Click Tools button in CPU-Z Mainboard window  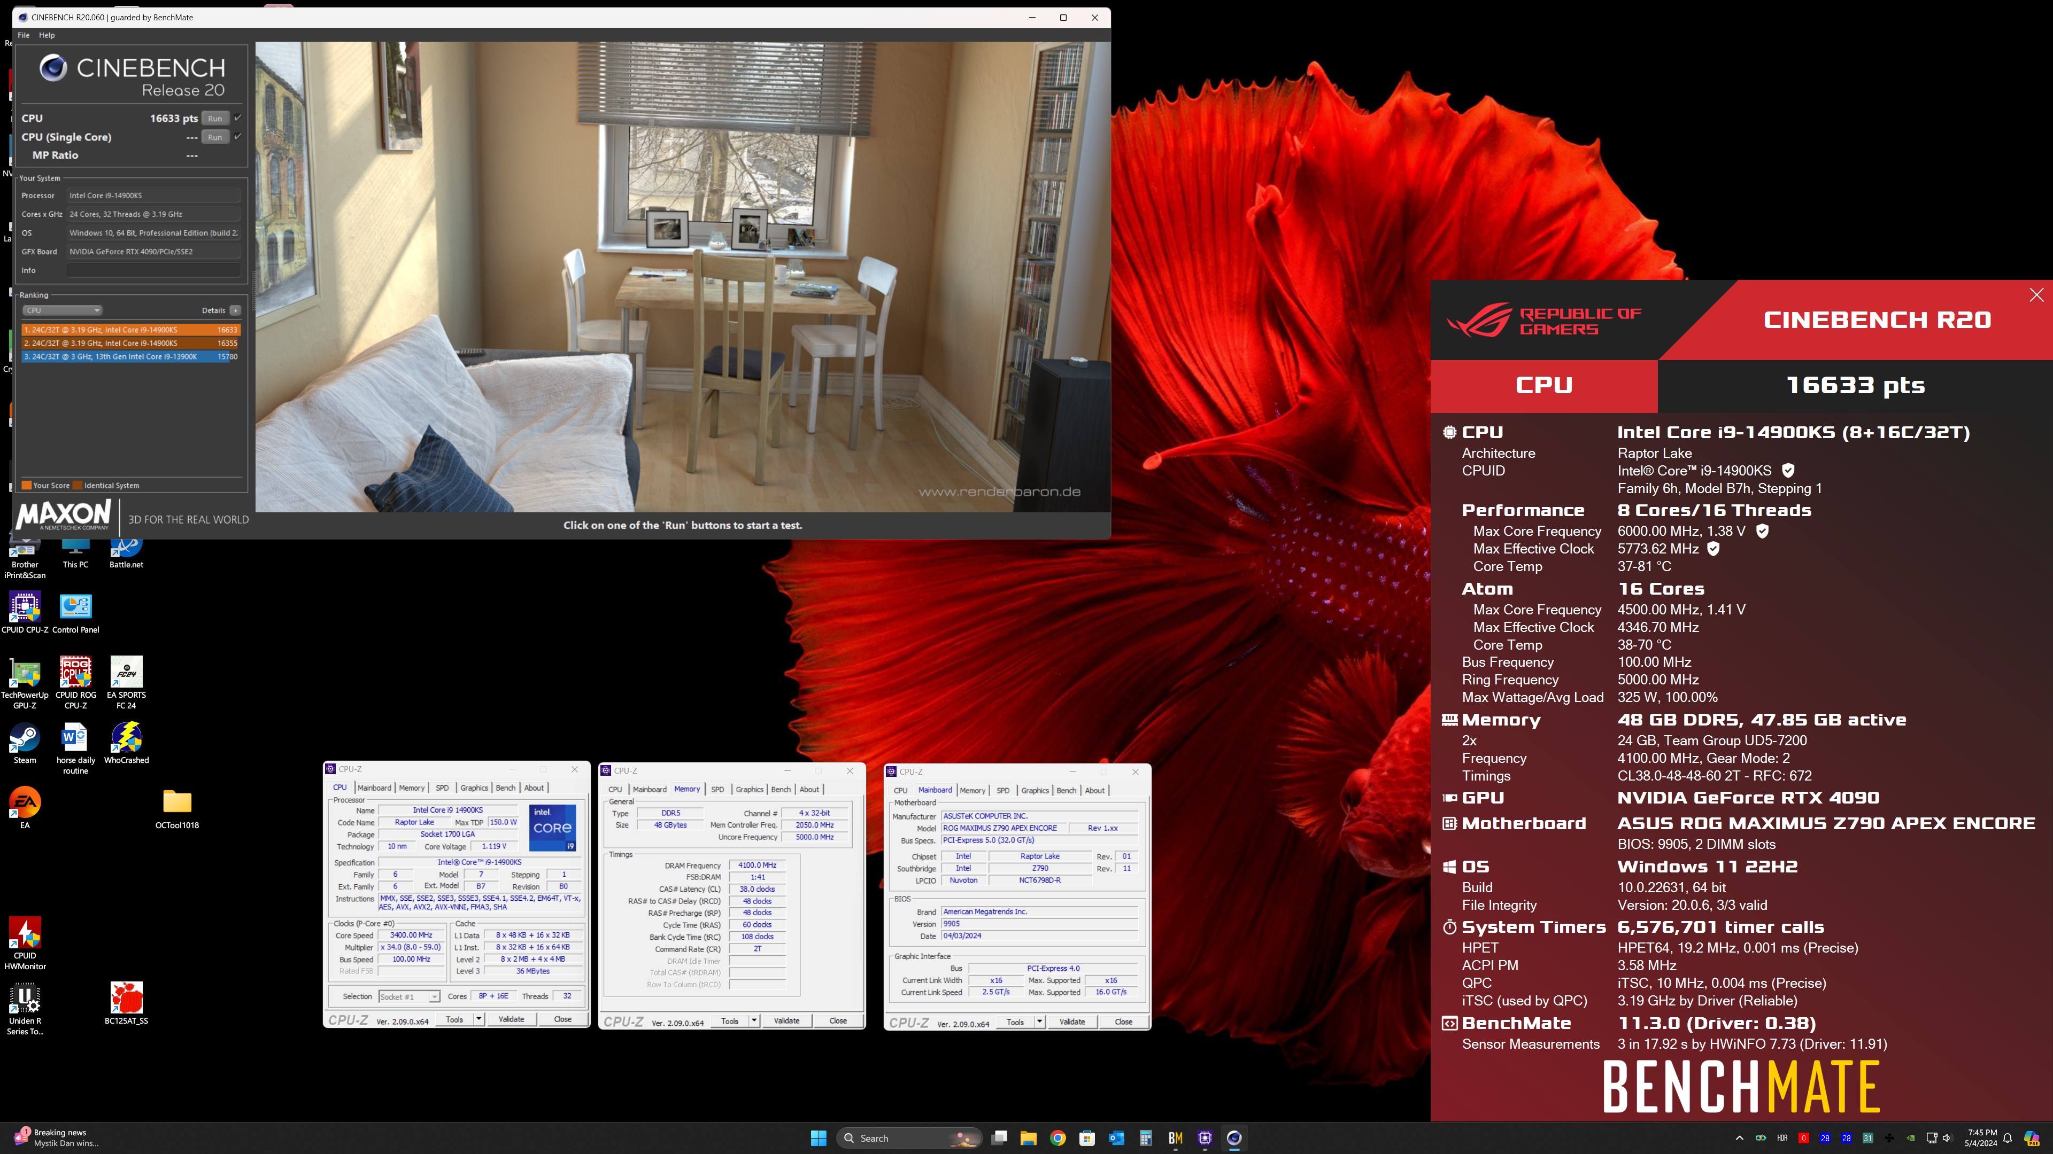[x=1015, y=1022]
